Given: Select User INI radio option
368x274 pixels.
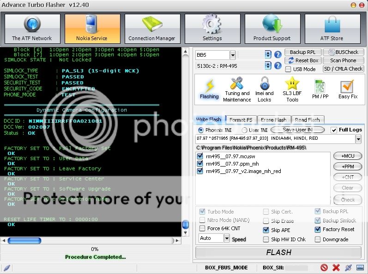Looking at the screenshot, I should point(244,130).
